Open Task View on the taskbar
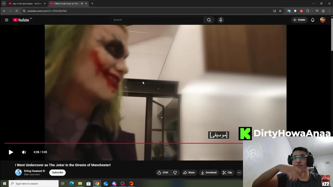The height and width of the screenshot is (187, 333). (63, 184)
